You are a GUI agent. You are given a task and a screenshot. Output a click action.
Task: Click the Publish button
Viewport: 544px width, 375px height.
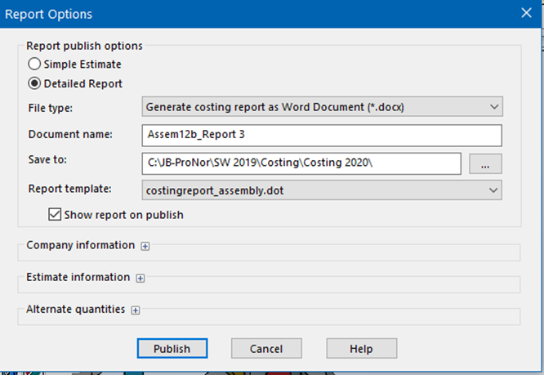coord(172,348)
